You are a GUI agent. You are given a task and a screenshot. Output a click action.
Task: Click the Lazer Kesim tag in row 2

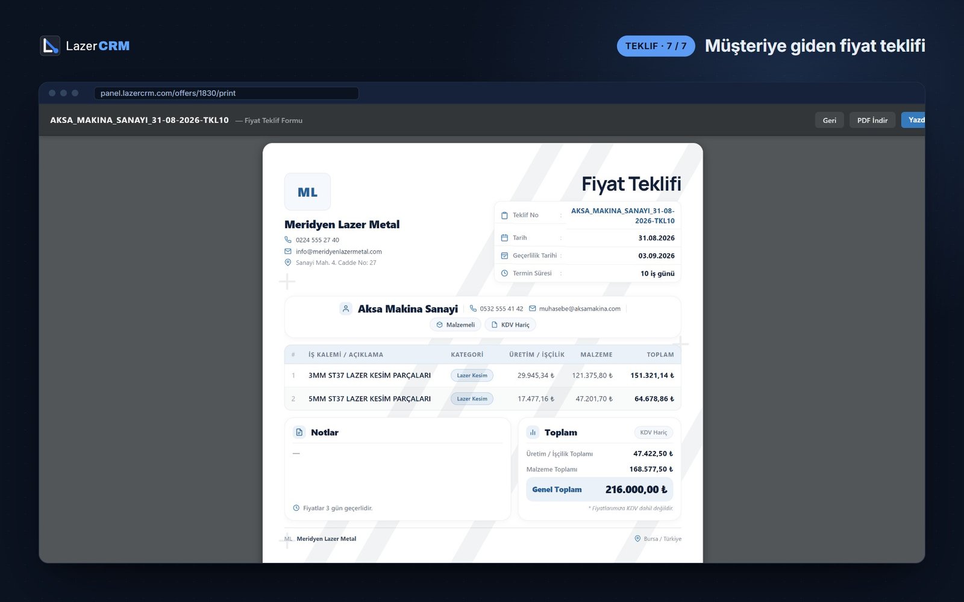pos(472,399)
